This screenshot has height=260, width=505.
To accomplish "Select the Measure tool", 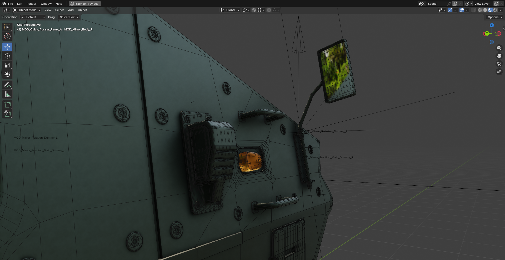I will [7, 94].
